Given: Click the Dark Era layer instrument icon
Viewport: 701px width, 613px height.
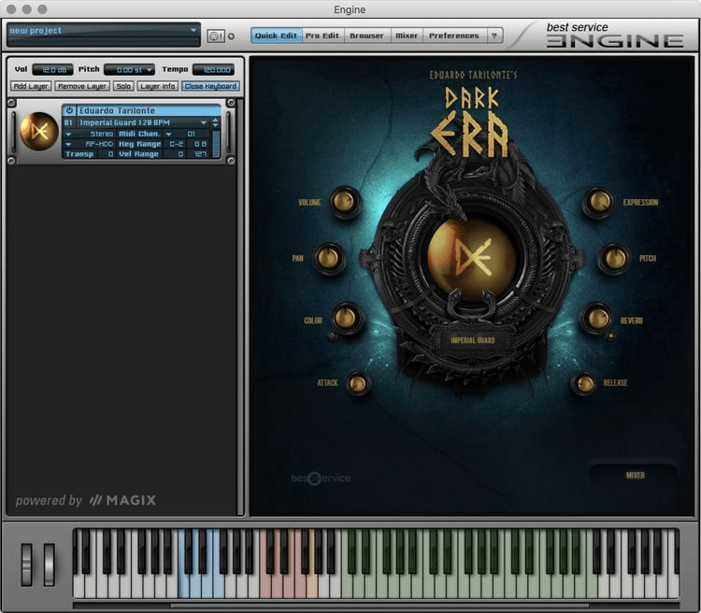Looking at the screenshot, I should tap(38, 132).
